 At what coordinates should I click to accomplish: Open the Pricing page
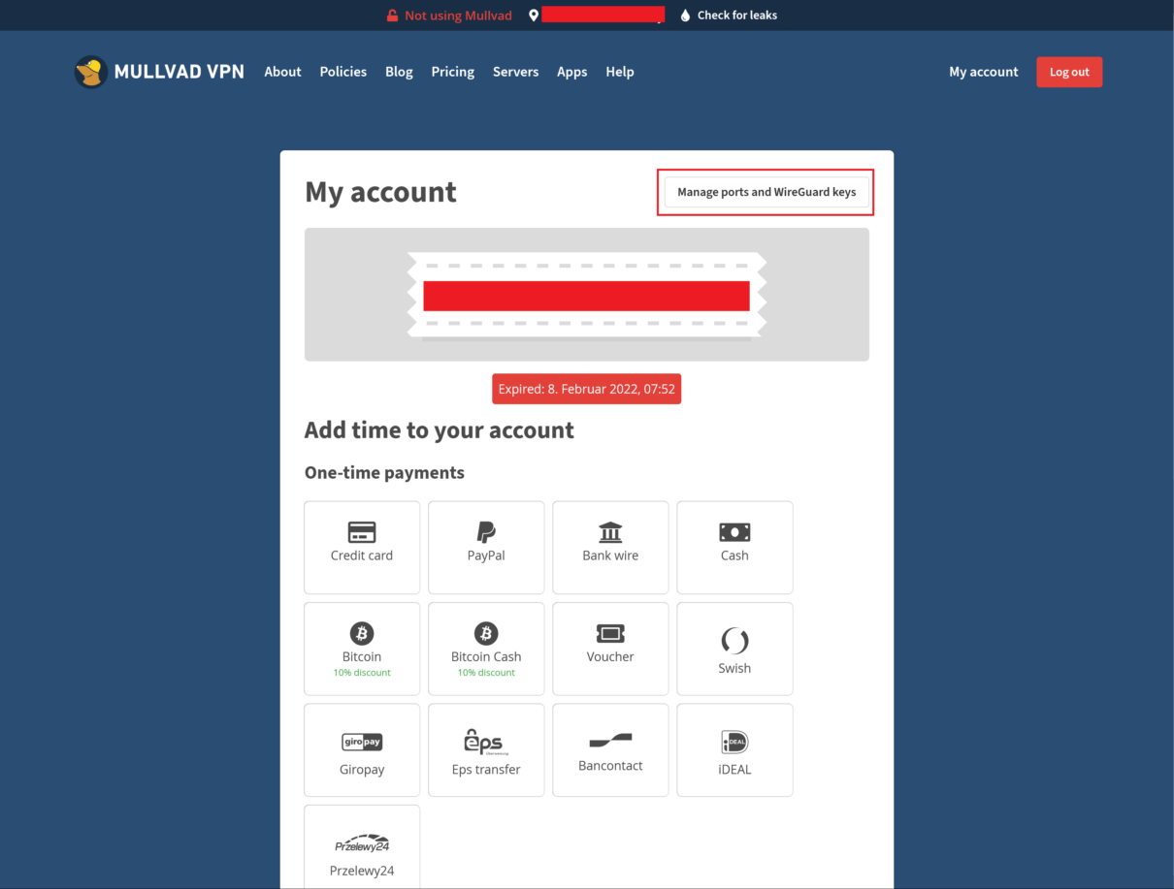[x=453, y=72]
